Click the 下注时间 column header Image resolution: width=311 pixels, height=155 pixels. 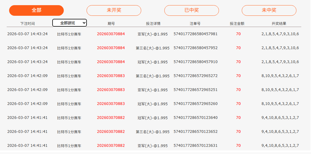[27, 23]
